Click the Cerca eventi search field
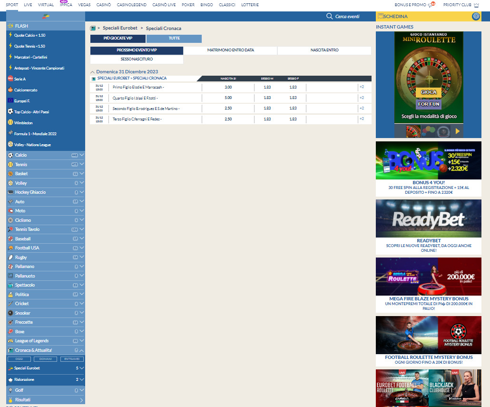The width and height of the screenshot is (490, 407). pos(347,16)
